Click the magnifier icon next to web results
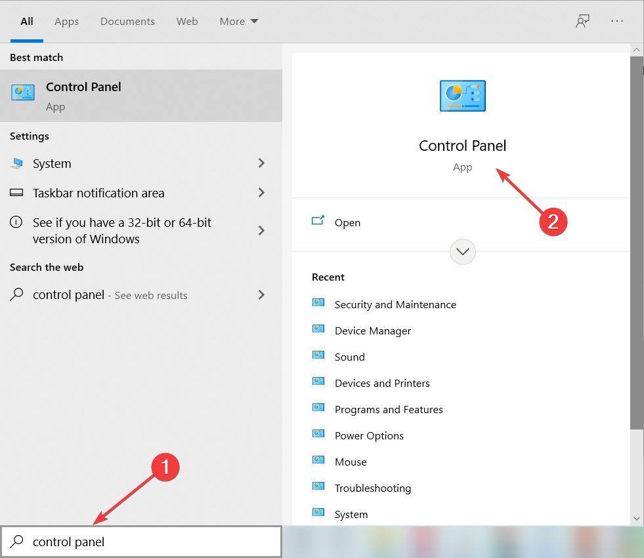Screen dimensions: 644x558 (x=16, y=294)
